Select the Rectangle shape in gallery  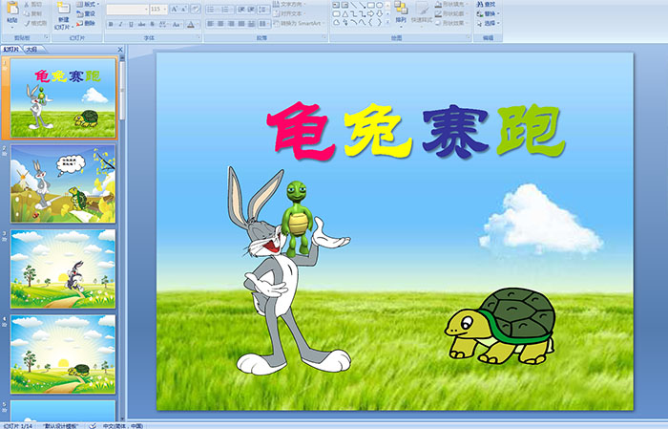pos(371,5)
